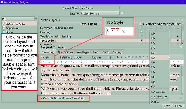Toggle underline formatting
This screenshot has height=109, width=186.
pyautogui.click(x=125, y=57)
